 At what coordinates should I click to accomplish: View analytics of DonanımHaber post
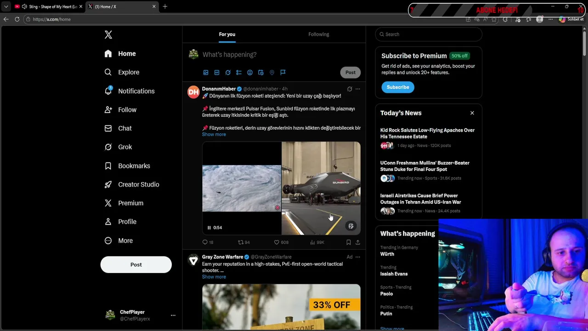[317, 242]
